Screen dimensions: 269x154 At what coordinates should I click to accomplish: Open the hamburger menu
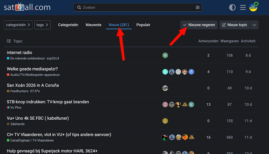coord(243,7)
